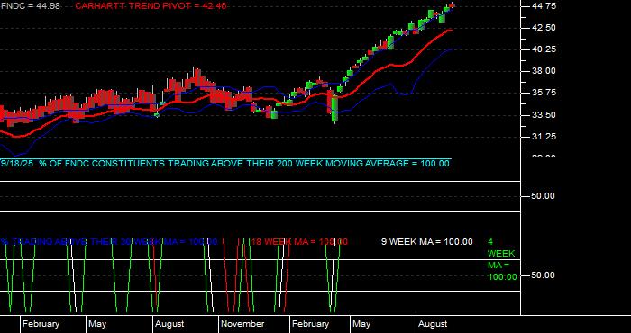Select the November marker on the time axis
Viewport: 631px width, 333px height.
pos(242,324)
